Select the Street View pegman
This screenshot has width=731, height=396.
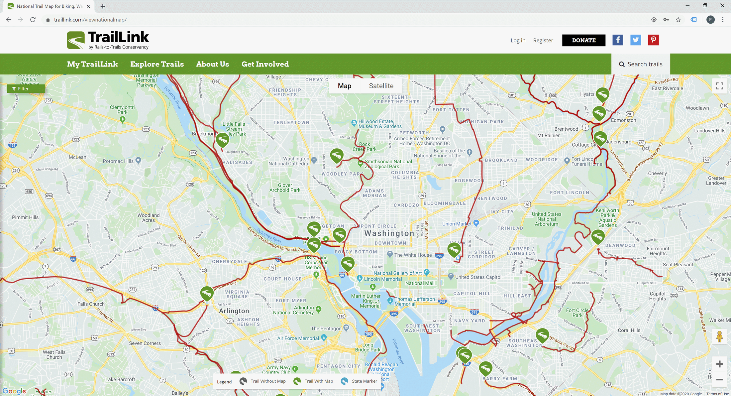720,336
